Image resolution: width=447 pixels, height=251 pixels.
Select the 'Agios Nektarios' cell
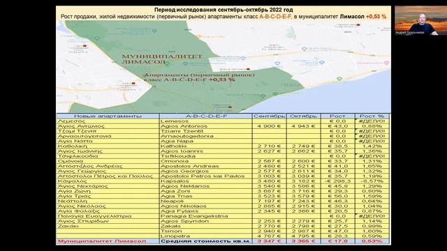tap(206, 186)
